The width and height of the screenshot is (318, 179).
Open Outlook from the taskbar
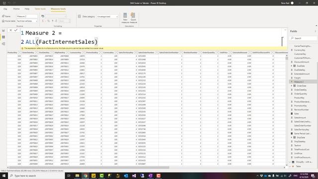click(x=126, y=176)
